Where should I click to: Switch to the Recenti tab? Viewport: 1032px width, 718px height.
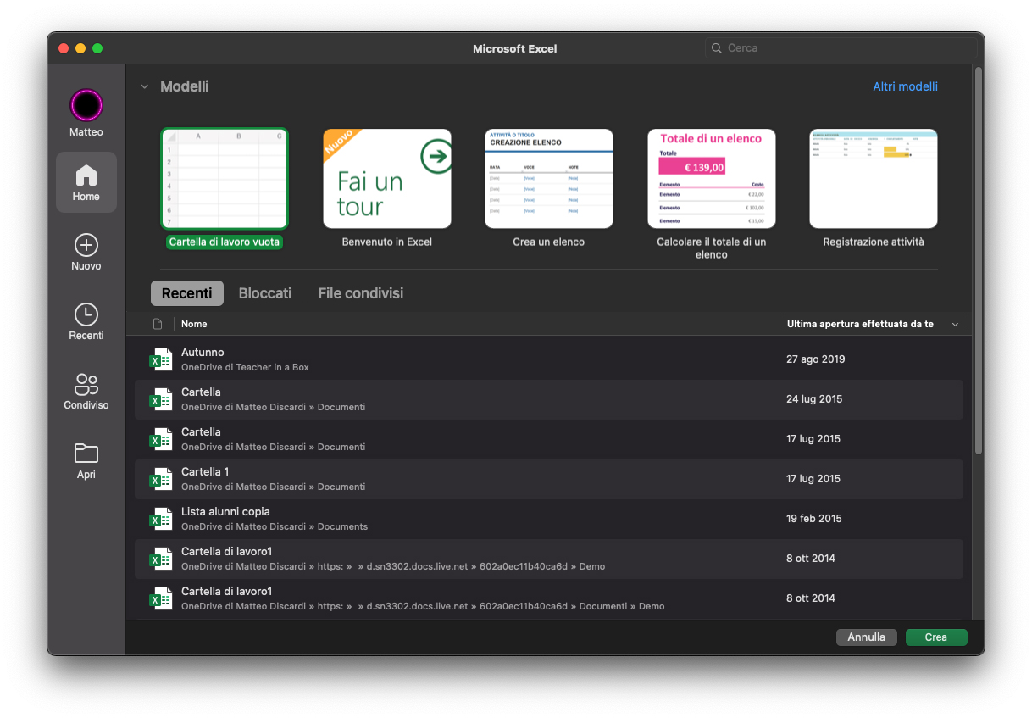[187, 293]
